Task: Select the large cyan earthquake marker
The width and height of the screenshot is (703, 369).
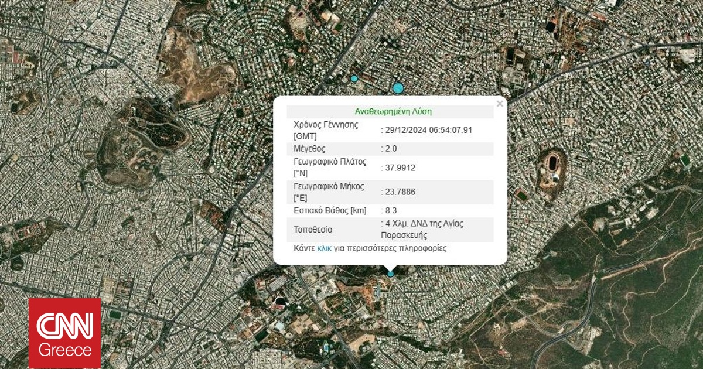Action: [x=398, y=88]
